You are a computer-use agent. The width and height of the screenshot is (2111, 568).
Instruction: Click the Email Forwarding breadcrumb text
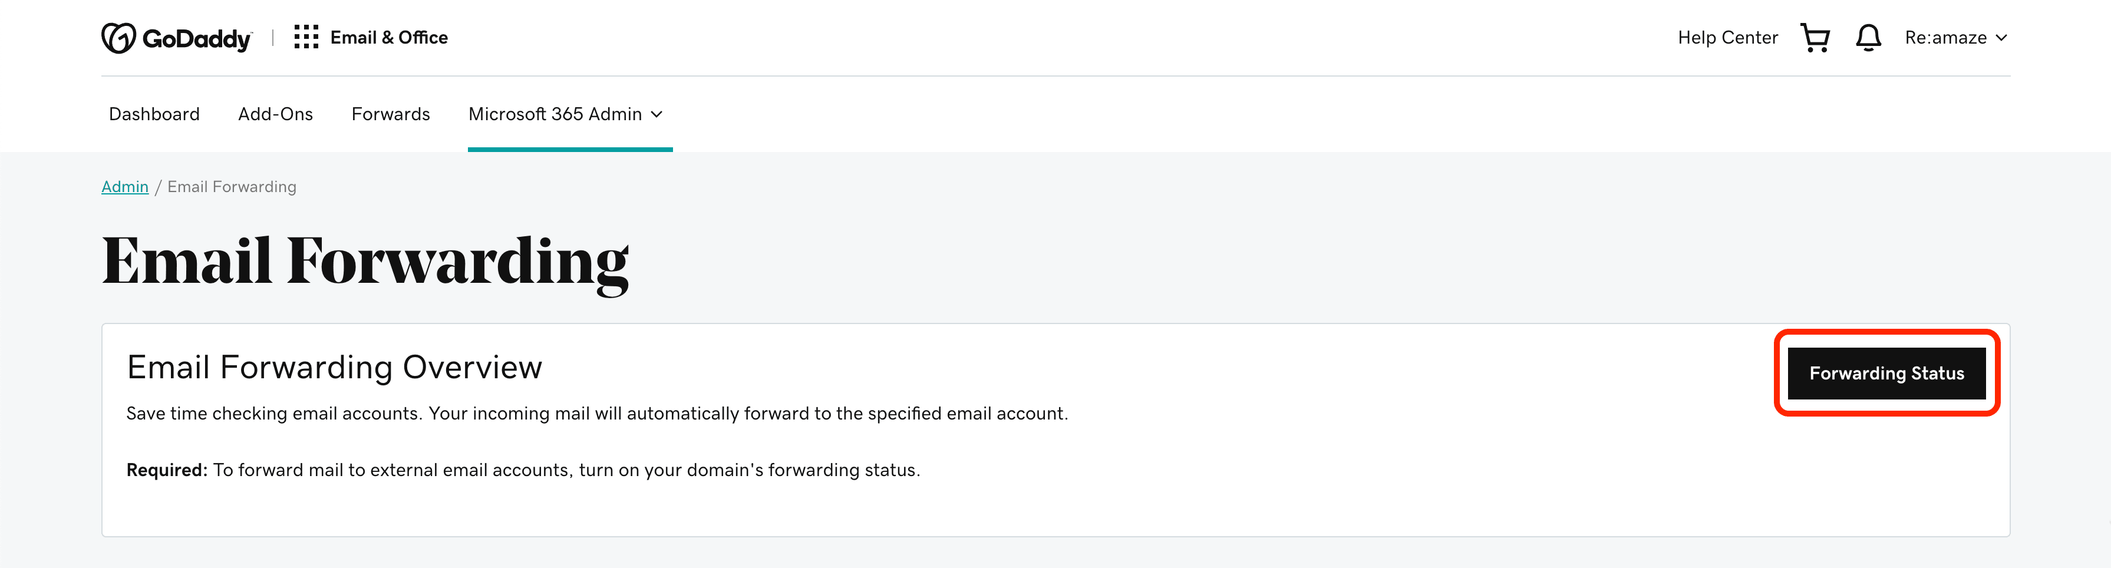pos(232,187)
